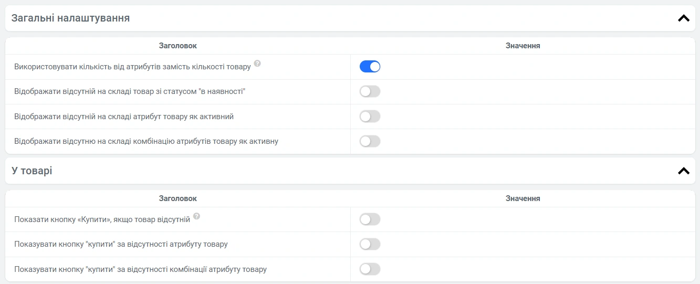
Task: Click Заголовок column header in У товарі table
Action: (177, 198)
